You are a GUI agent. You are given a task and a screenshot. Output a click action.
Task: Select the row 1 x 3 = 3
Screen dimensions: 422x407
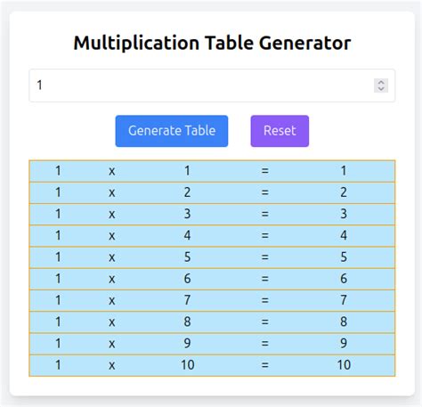click(x=212, y=215)
